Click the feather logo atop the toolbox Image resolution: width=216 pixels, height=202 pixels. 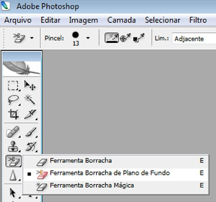click(x=22, y=68)
